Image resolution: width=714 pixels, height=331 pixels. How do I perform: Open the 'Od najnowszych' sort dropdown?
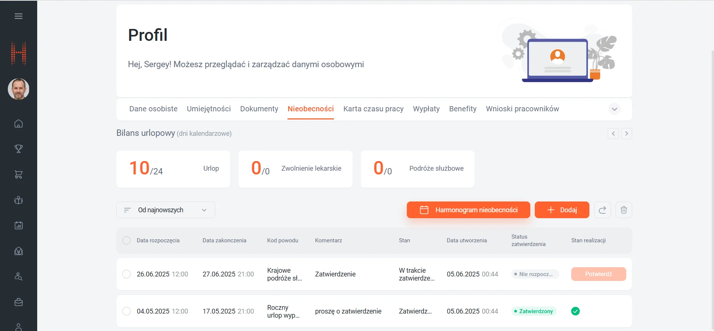tap(166, 210)
